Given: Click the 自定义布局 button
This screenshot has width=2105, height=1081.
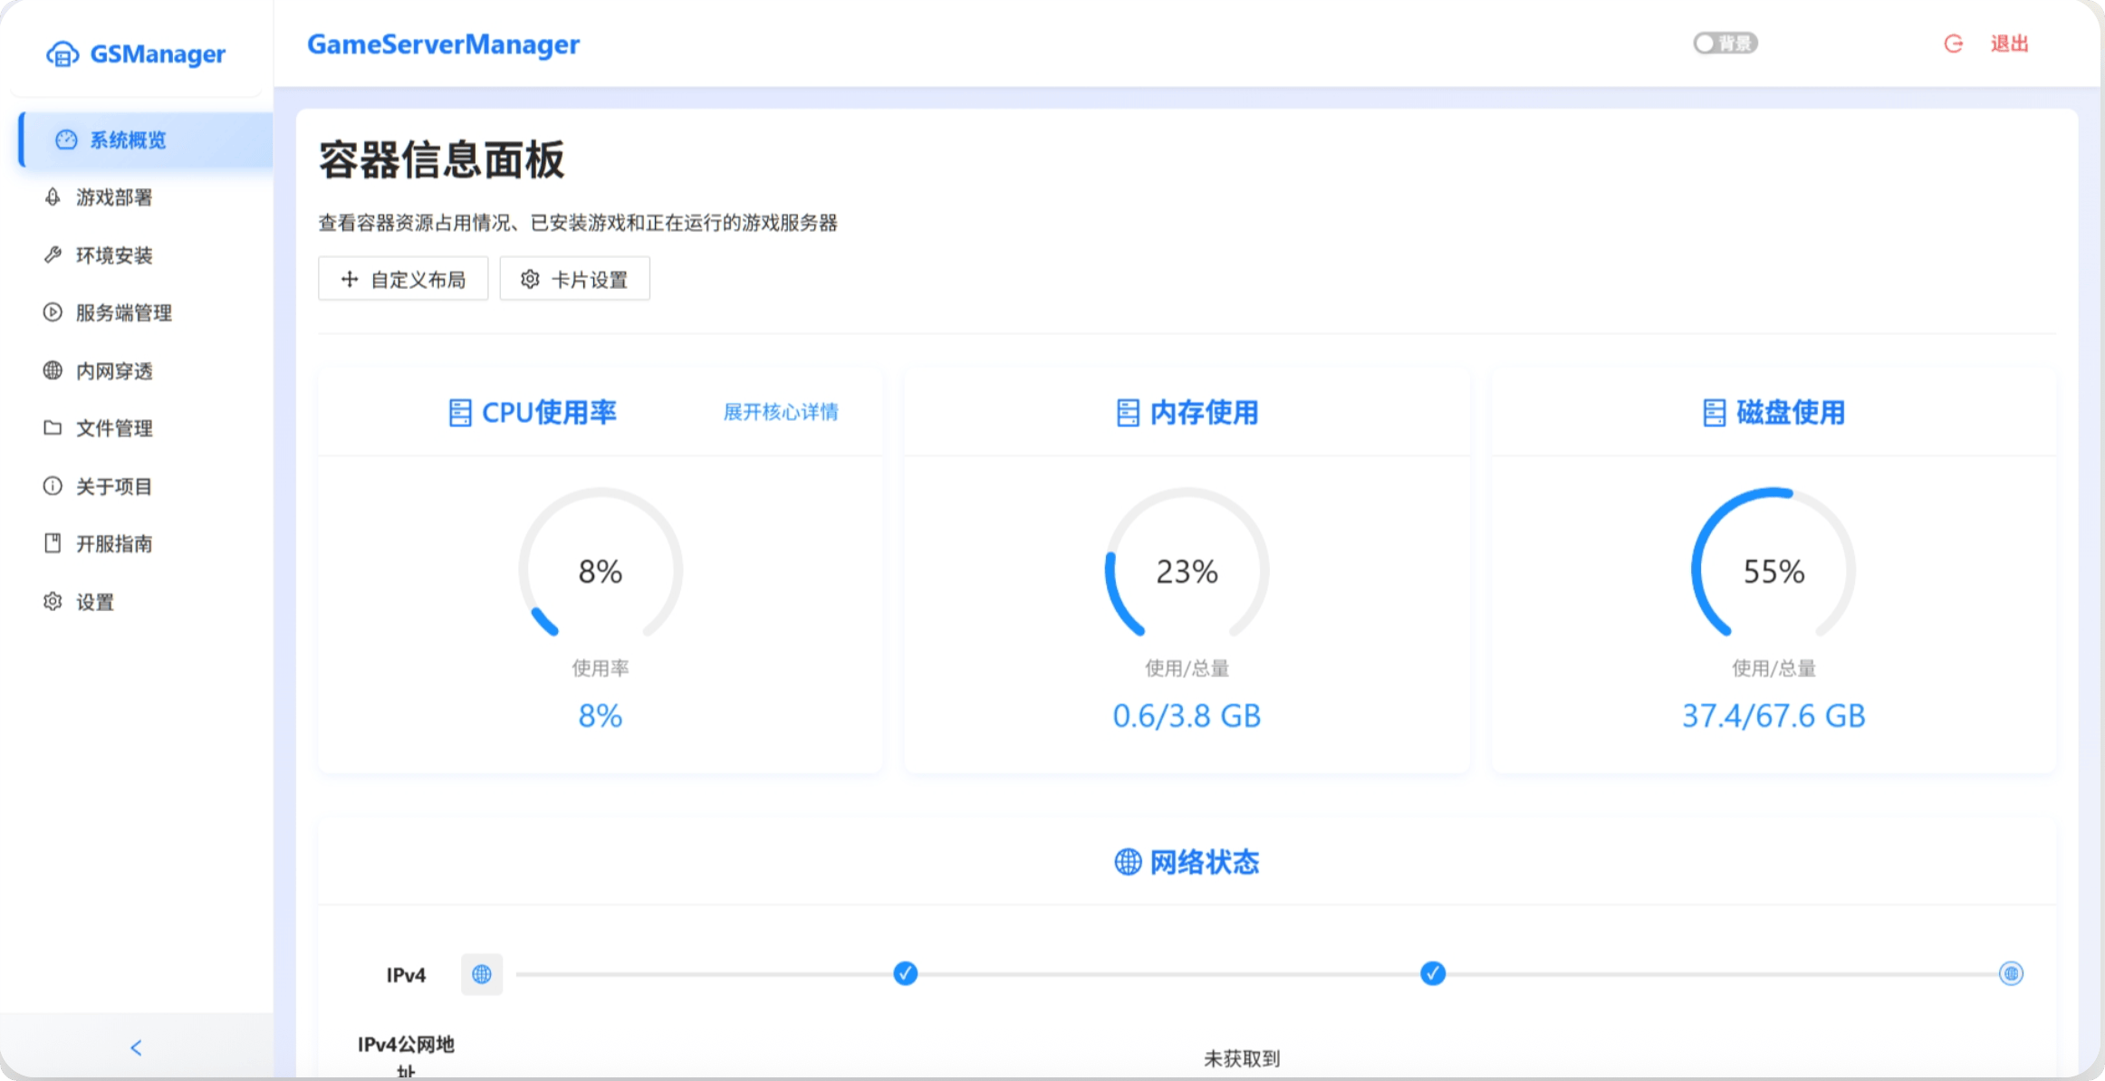Looking at the screenshot, I should (x=403, y=279).
